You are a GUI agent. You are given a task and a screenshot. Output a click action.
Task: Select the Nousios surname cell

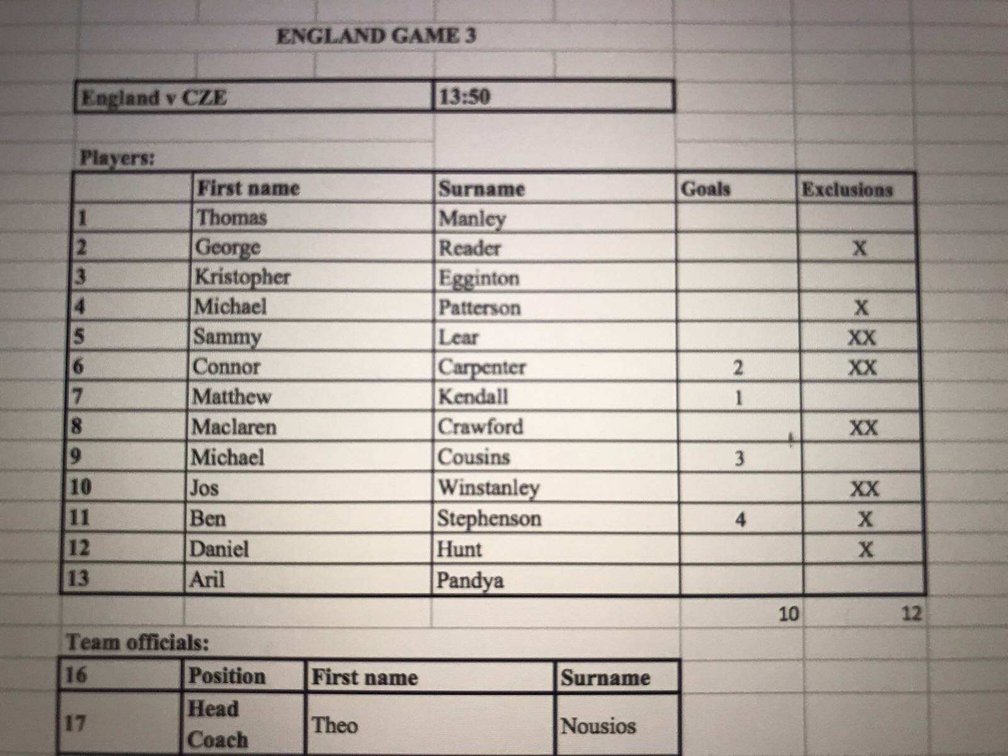617,724
